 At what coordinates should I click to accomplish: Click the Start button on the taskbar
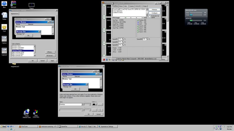click(x=3, y=127)
